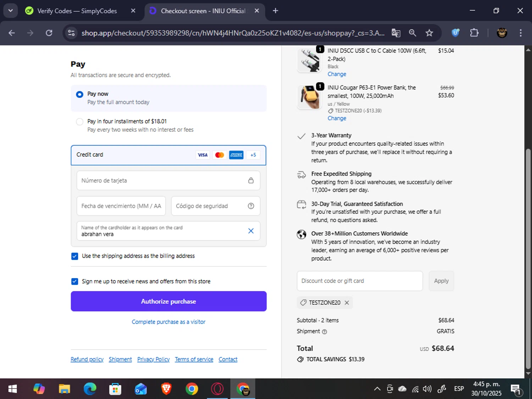Open the zoom magnifier icon
The height and width of the screenshot is (399, 532).
(412, 33)
